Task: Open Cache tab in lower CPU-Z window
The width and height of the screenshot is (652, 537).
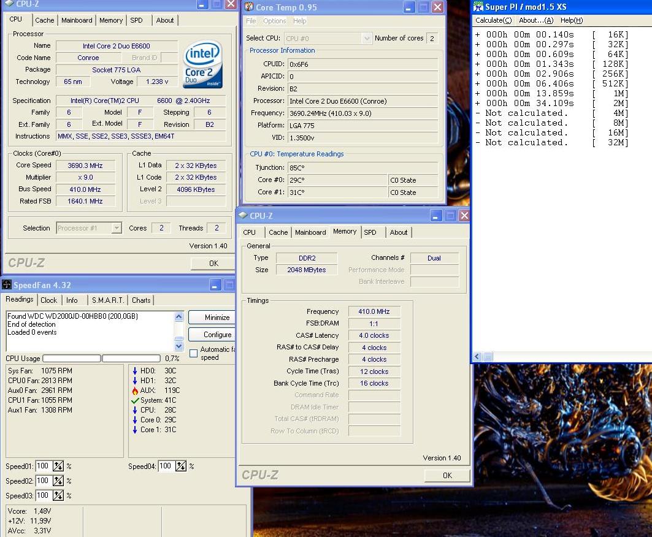Action: tap(278, 232)
